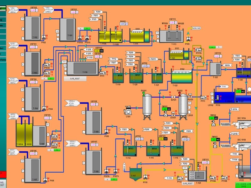Screen dimensions: 251x188
Task: Select tank T-122 with scraper S102
Action: click(182, 76)
